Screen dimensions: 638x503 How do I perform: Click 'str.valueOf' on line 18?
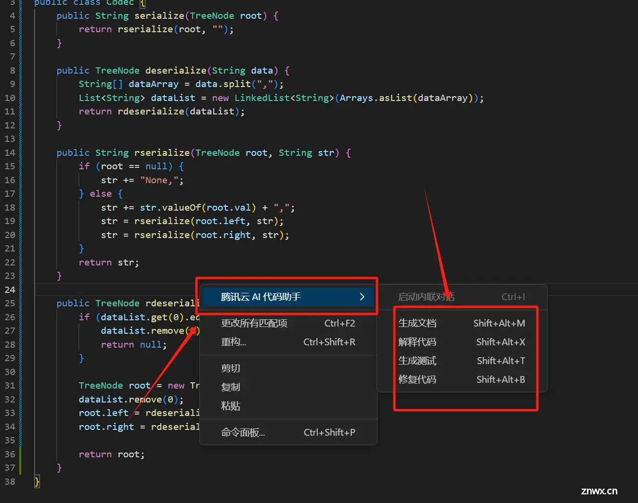pyautogui.click(x=170, y=208)
